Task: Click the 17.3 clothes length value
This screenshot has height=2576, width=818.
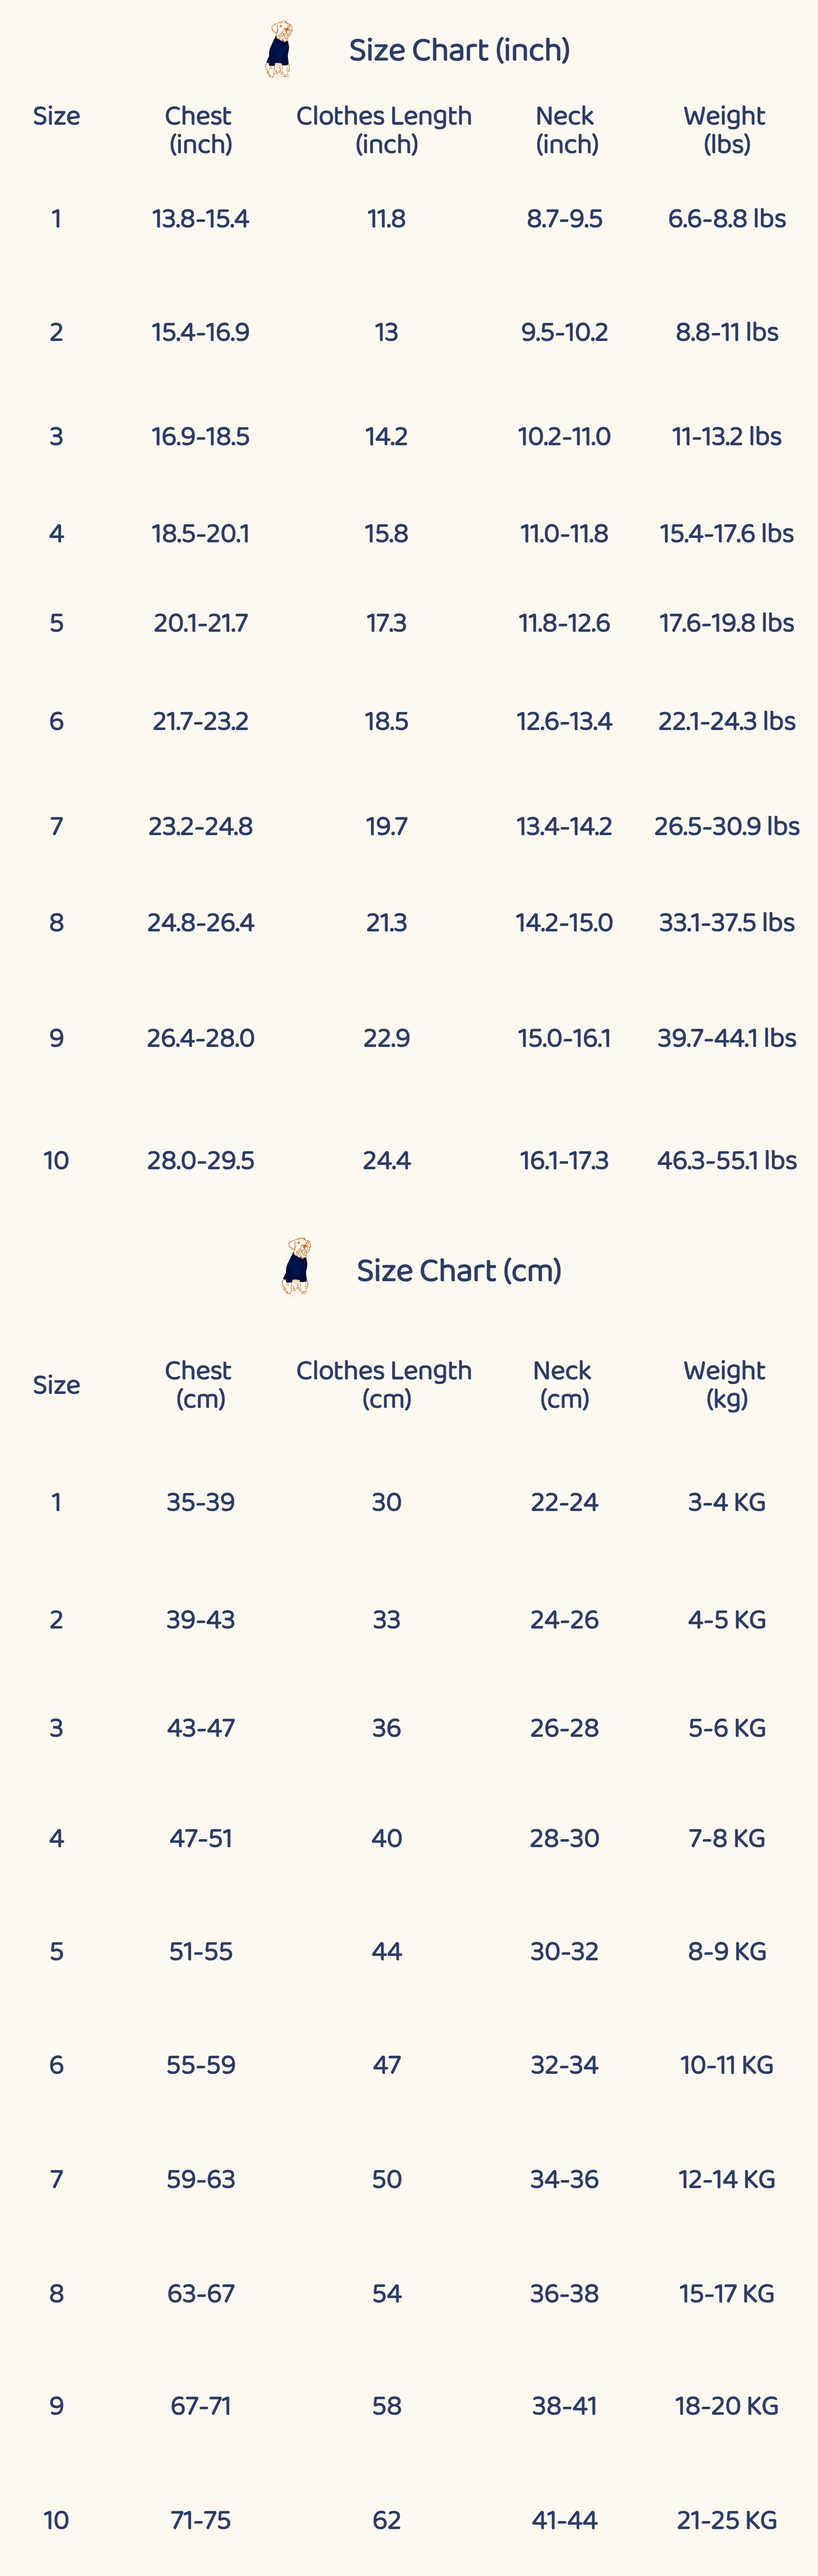Action: pos(386,623)
